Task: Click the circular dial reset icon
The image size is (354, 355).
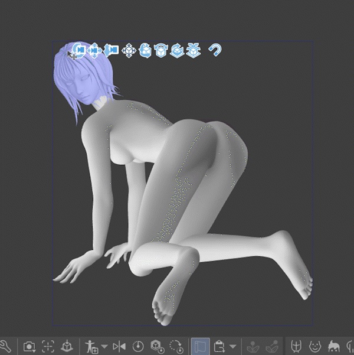Action: coord(138,346)
